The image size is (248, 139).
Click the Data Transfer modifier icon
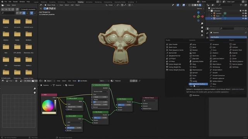click(167, 44)
